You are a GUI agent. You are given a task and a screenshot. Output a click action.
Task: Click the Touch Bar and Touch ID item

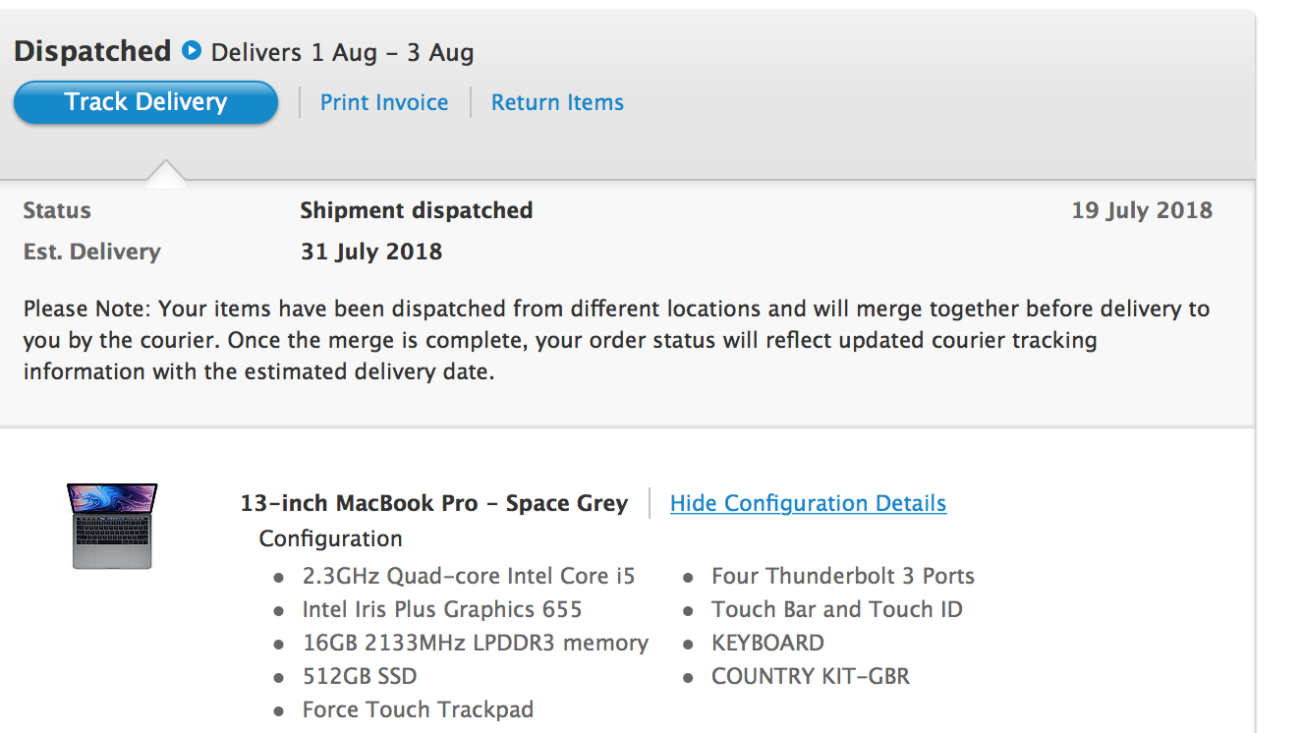click(x=836, y=609)
